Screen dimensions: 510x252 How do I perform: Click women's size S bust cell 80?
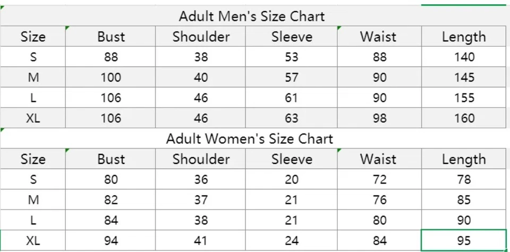(x=110, y=180)
